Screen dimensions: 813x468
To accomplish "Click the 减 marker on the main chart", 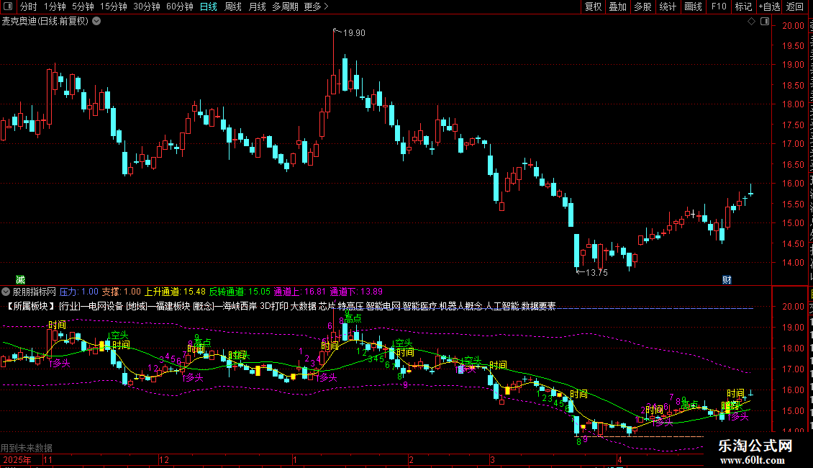I will pyautogui.click(x=20, y=279).
